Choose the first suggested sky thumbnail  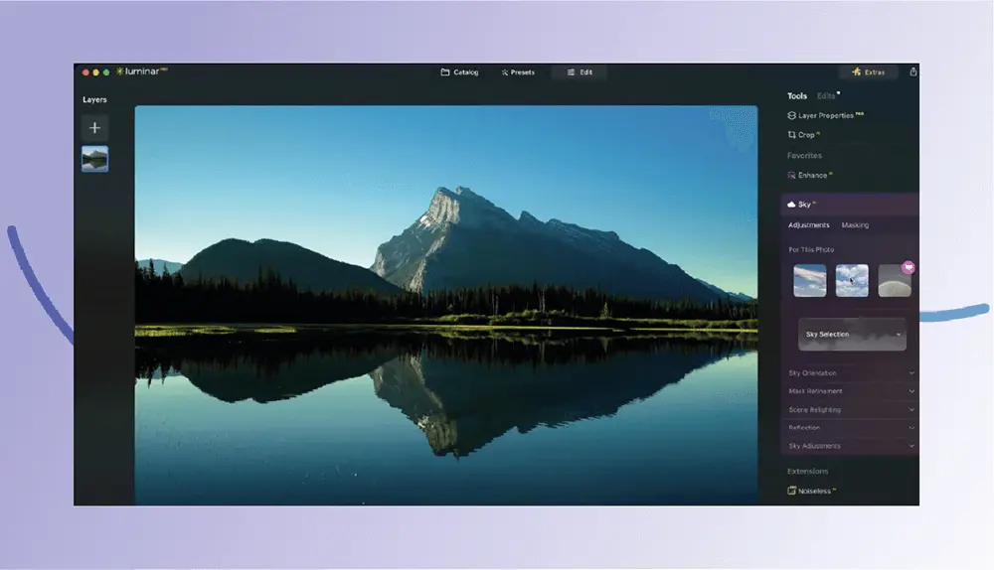coord(809,281)
